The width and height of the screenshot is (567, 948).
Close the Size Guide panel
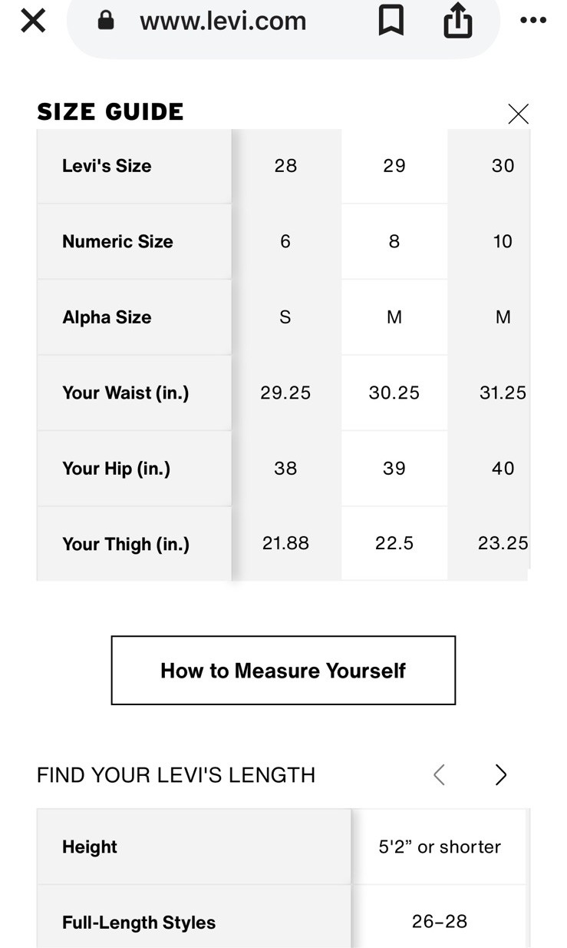click(519, 114)
